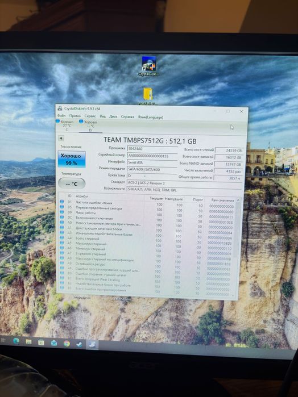Open File Explorer from the taskbar
Image resolution: width=298 pixels, height=397 pixels.
coord(28,342)
